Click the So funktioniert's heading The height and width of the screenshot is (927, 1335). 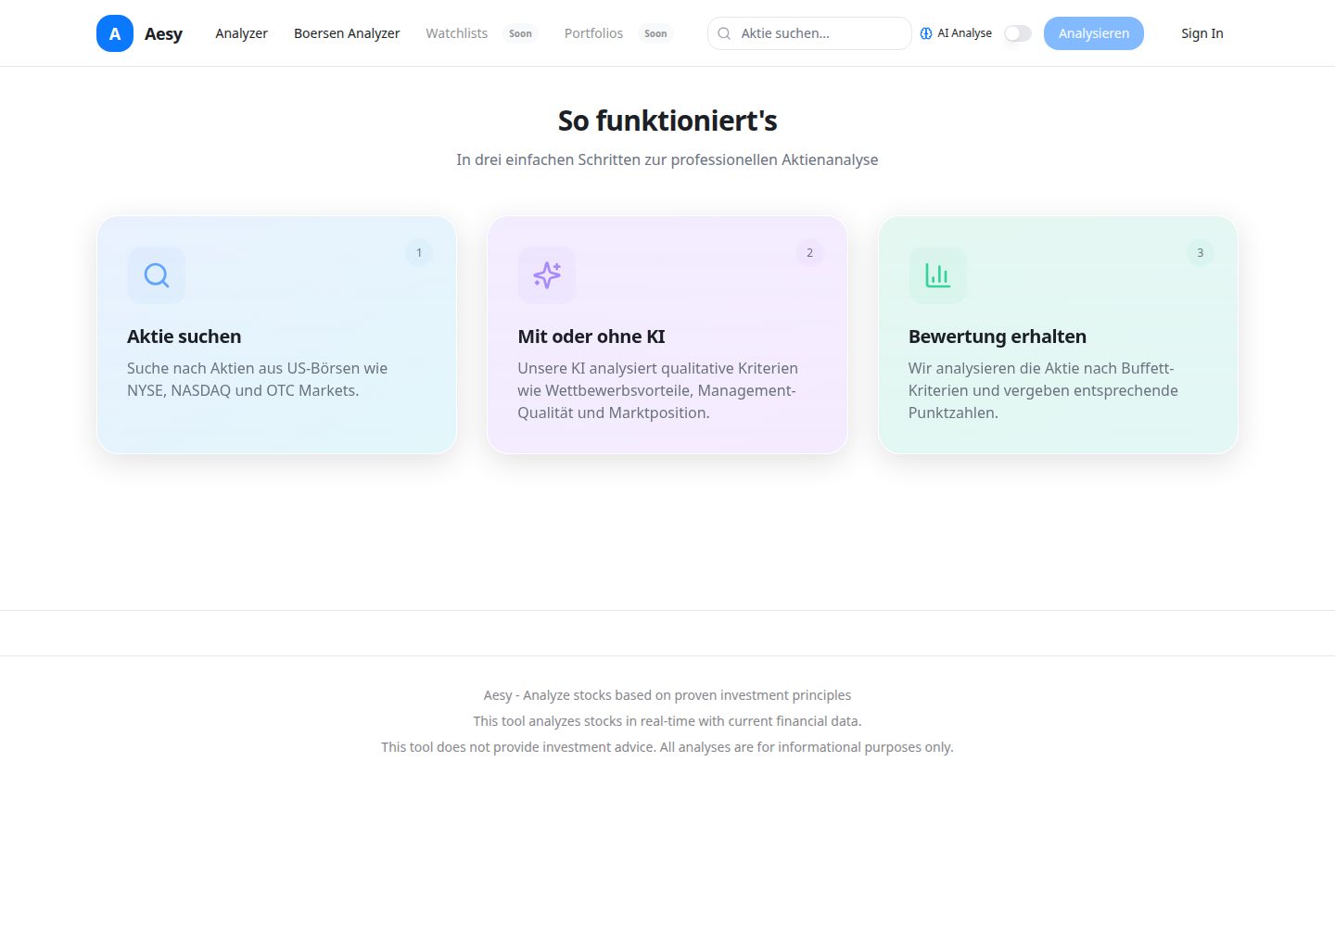667,121
